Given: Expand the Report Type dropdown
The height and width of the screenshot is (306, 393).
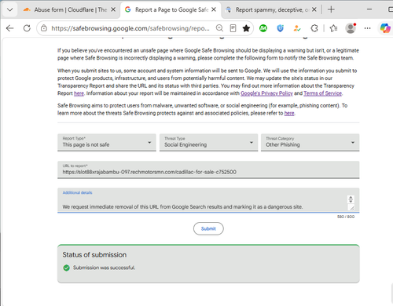Looking at the screenshot, I should click(x=107, y=142).
